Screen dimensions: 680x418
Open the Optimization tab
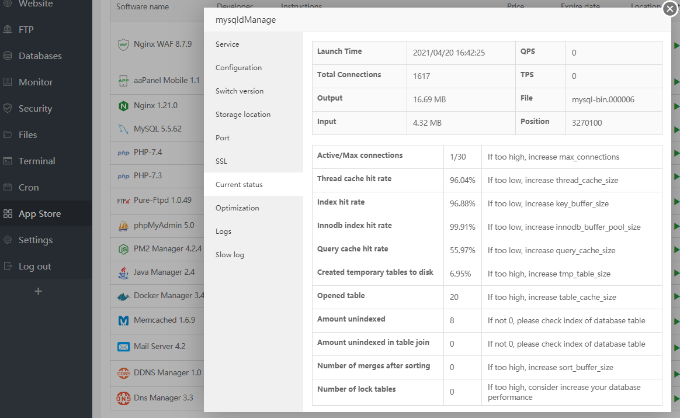pyautogui.click(x=237, y=208)
